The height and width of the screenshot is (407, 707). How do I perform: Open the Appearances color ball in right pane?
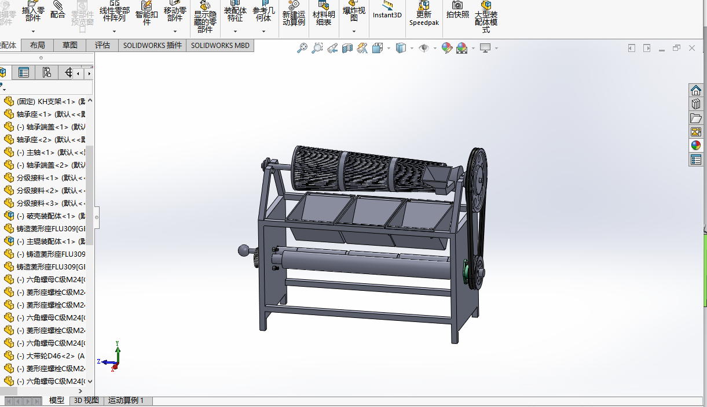tap(696, 146)
